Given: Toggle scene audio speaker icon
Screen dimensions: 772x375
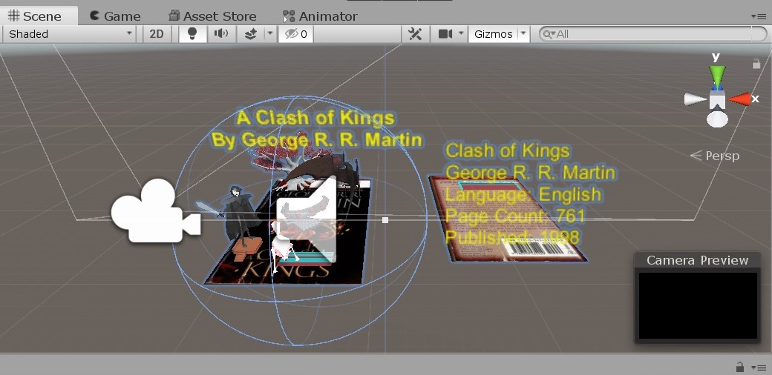Looking at the screenshot, I should coord(221,34).
